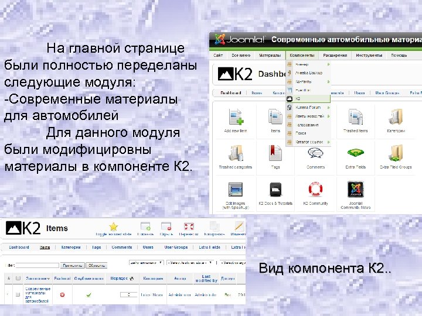
Task: Click the order number field in item row
Action: 128,295
